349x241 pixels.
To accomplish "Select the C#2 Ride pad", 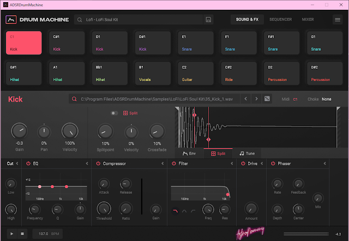I will (239, 73).
